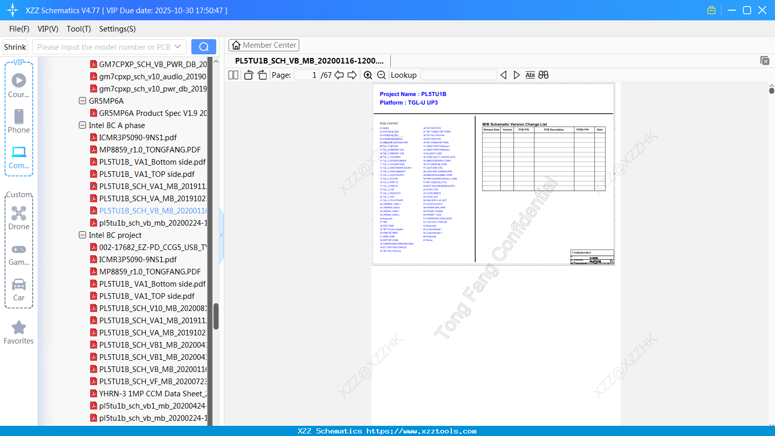Click the document viewer scrollbar thumb
Image resolution: width=775 pixels, height=436 pixels.
[771, 90]
